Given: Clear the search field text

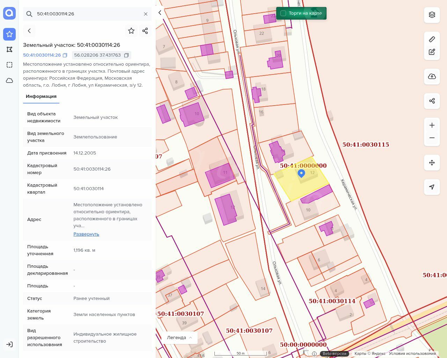Looking at the screenshot, I should pos(146,14).
